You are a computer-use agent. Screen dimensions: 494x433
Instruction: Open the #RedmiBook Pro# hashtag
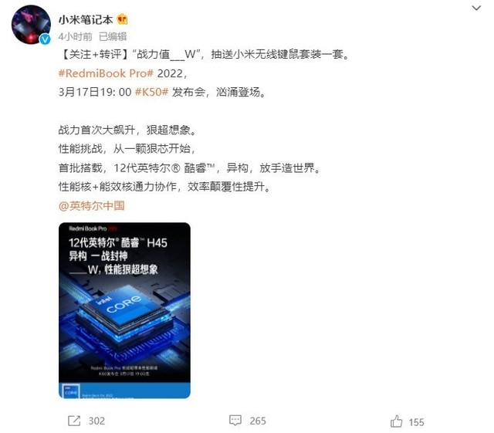(x=106, y=73)
